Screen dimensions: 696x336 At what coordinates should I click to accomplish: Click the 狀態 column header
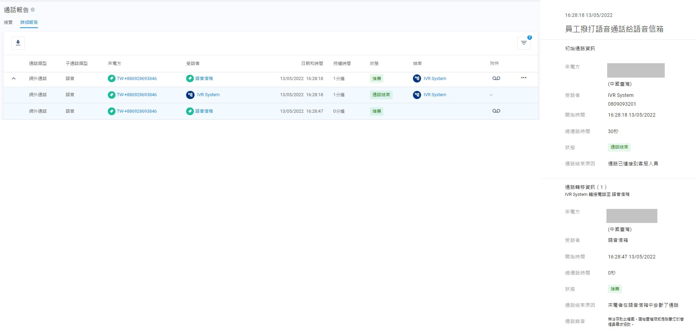(374, 64)
